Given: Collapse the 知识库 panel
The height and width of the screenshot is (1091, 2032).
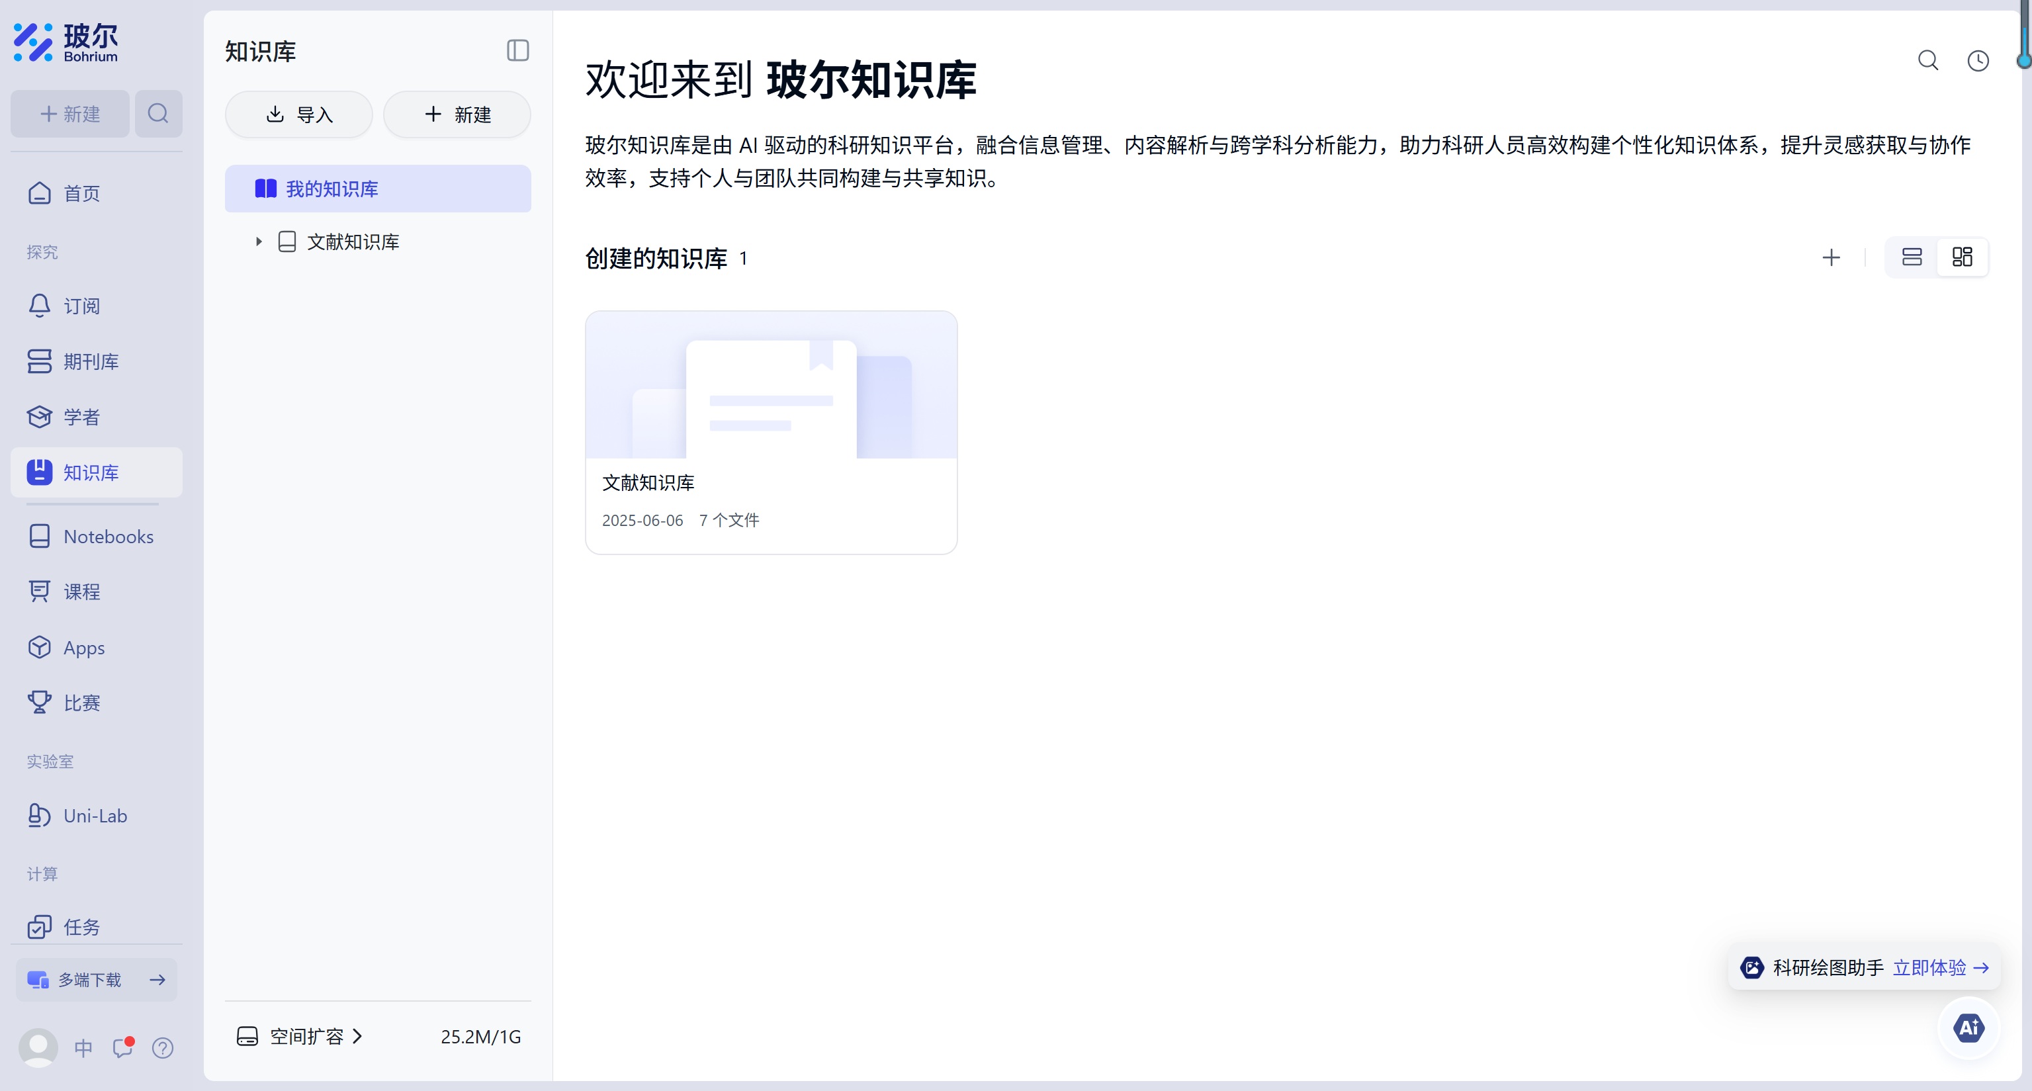Looking at the screenshot, I should pos(517,52).
